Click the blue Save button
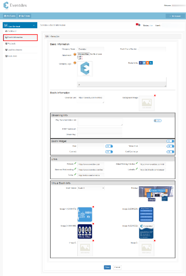186x276 pixels. click(x=107, y=267)
